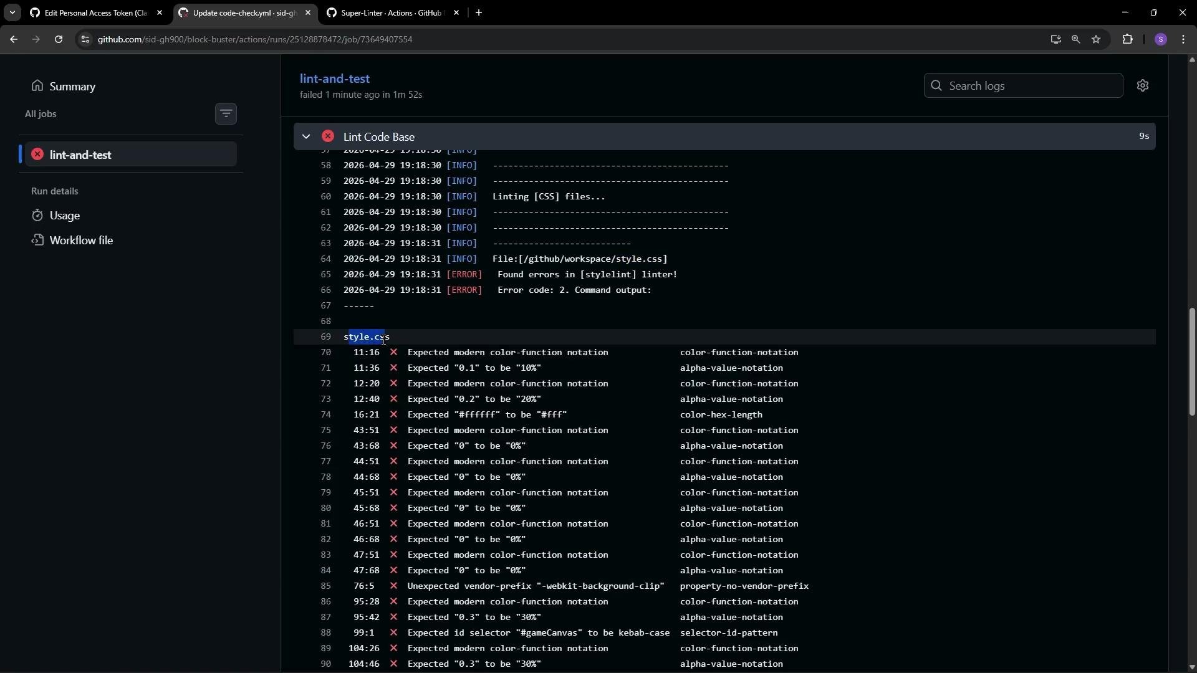Click the page vertical scrollbar thumb
The height and width of the screenshot is (673, 1197).
click(x=1192, y=361)
